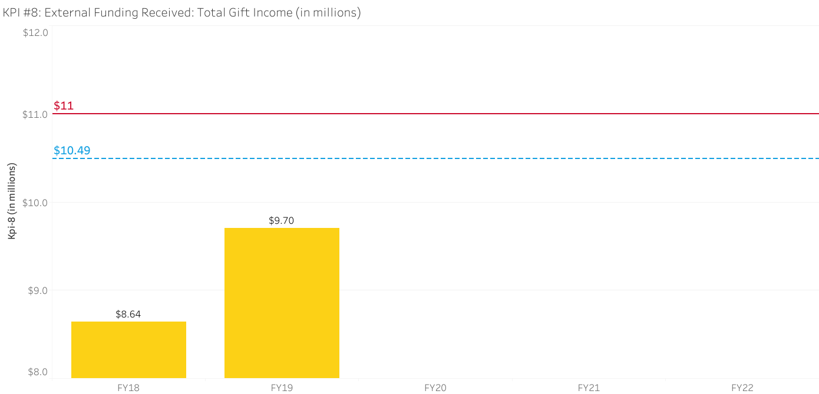Click the blue $10.49 label
The image size is (819, 394).
pos(72,151)
